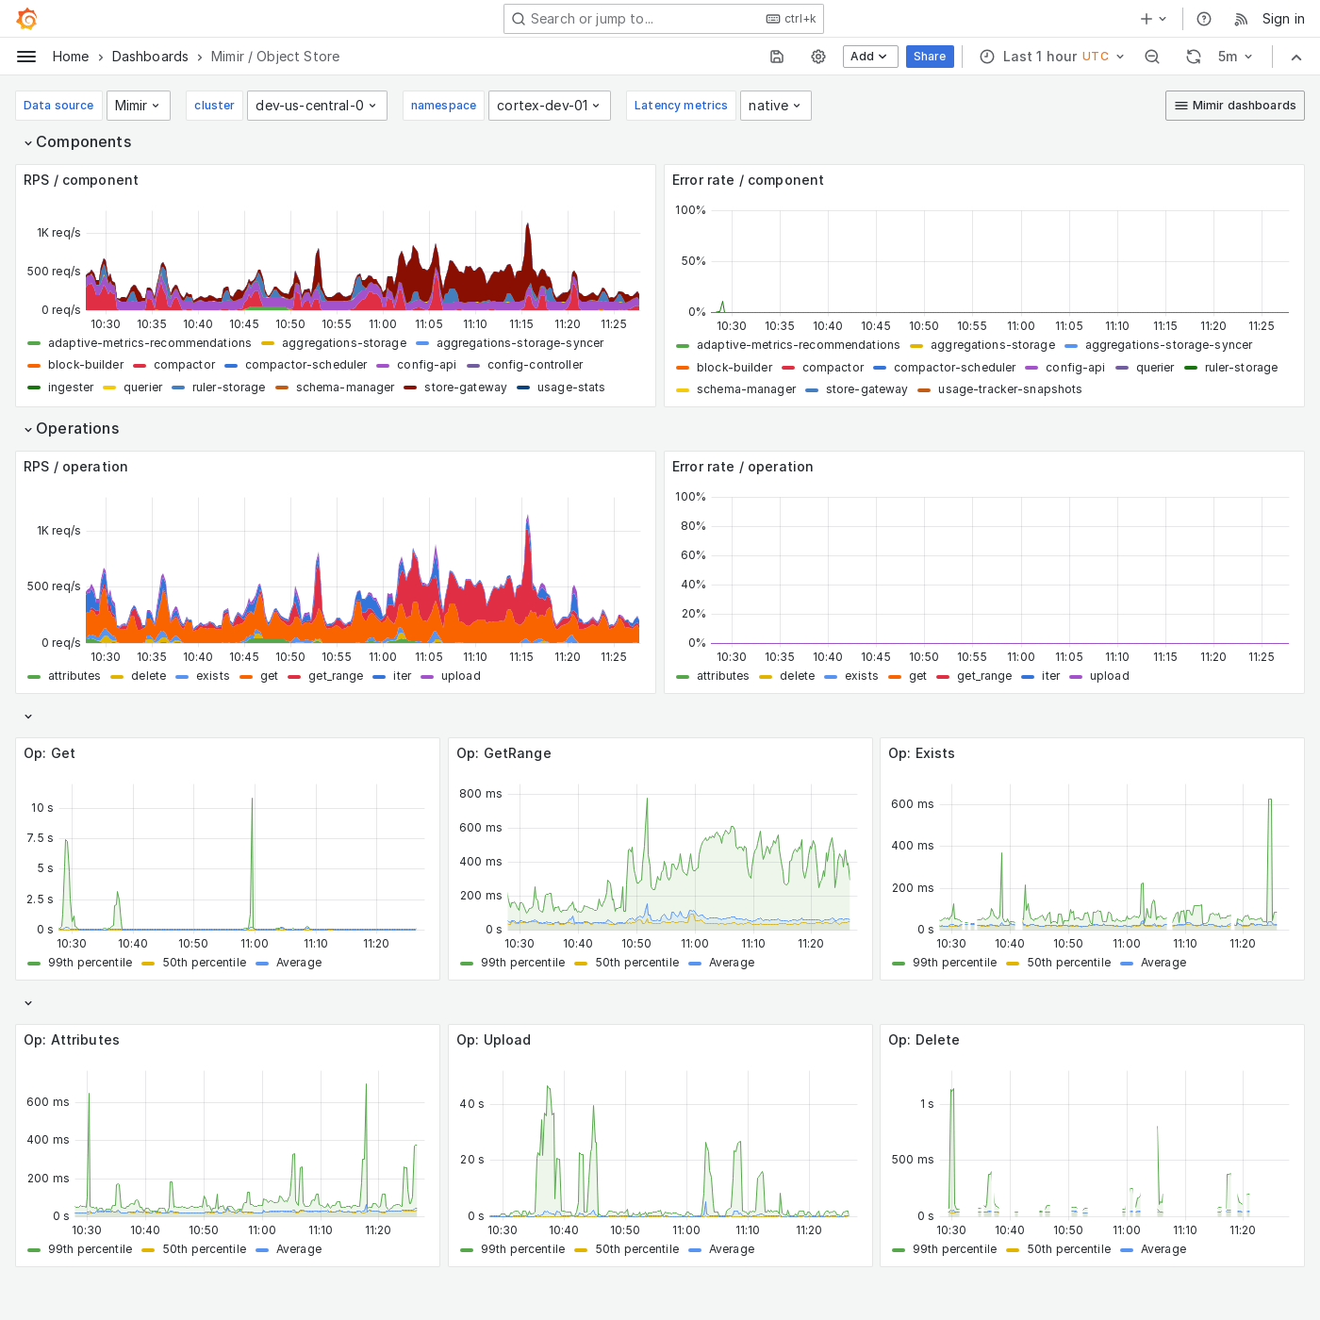1320x1320 pixels.
Task: Click the Error rate / operation panel title
Action: [x=742, y=467]
